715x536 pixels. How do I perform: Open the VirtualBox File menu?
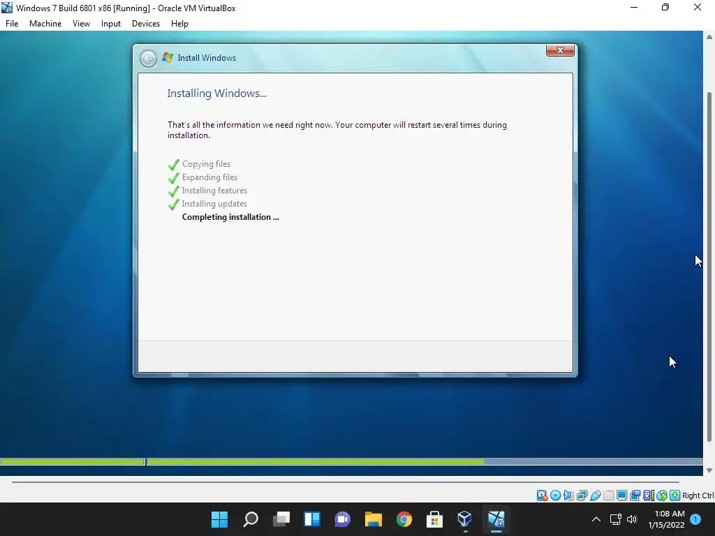pyautogui.click(x=12, y=24)
